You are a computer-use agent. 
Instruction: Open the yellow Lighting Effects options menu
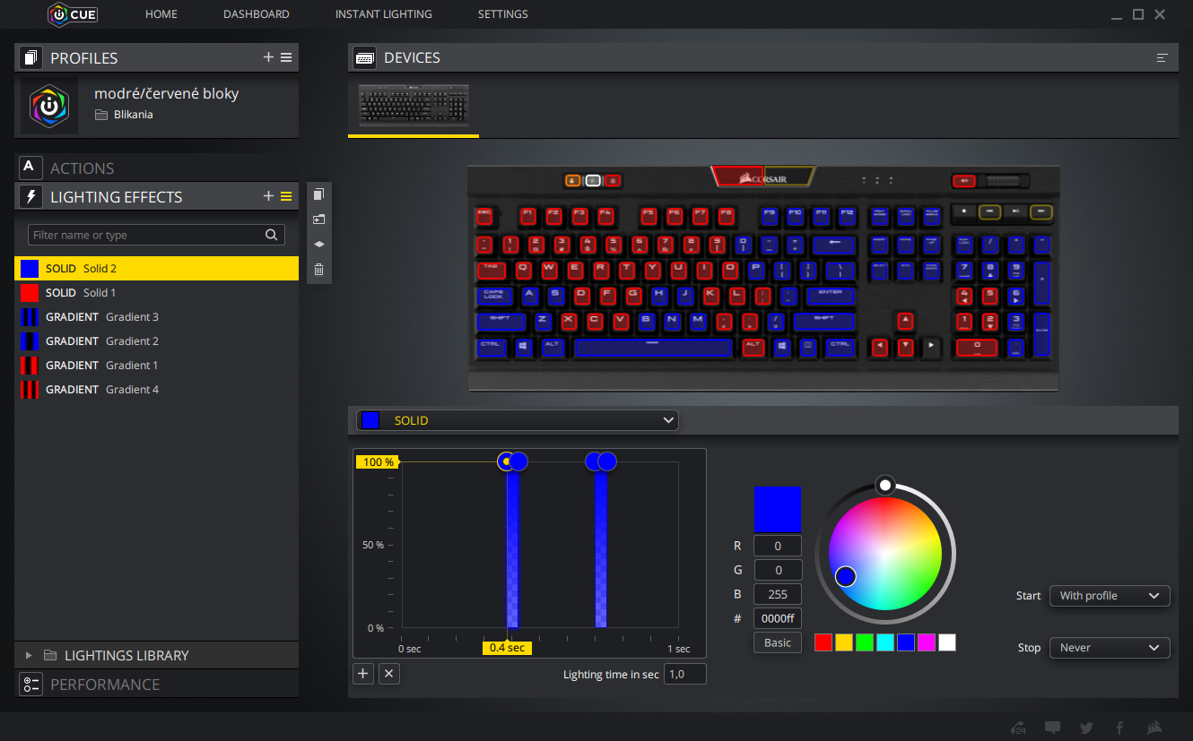click(286, 196)
